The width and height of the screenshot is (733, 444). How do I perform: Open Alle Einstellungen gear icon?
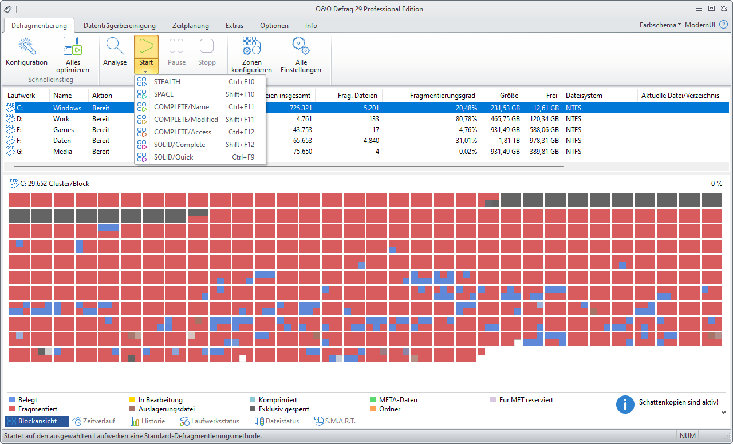(x=301, y=46)
